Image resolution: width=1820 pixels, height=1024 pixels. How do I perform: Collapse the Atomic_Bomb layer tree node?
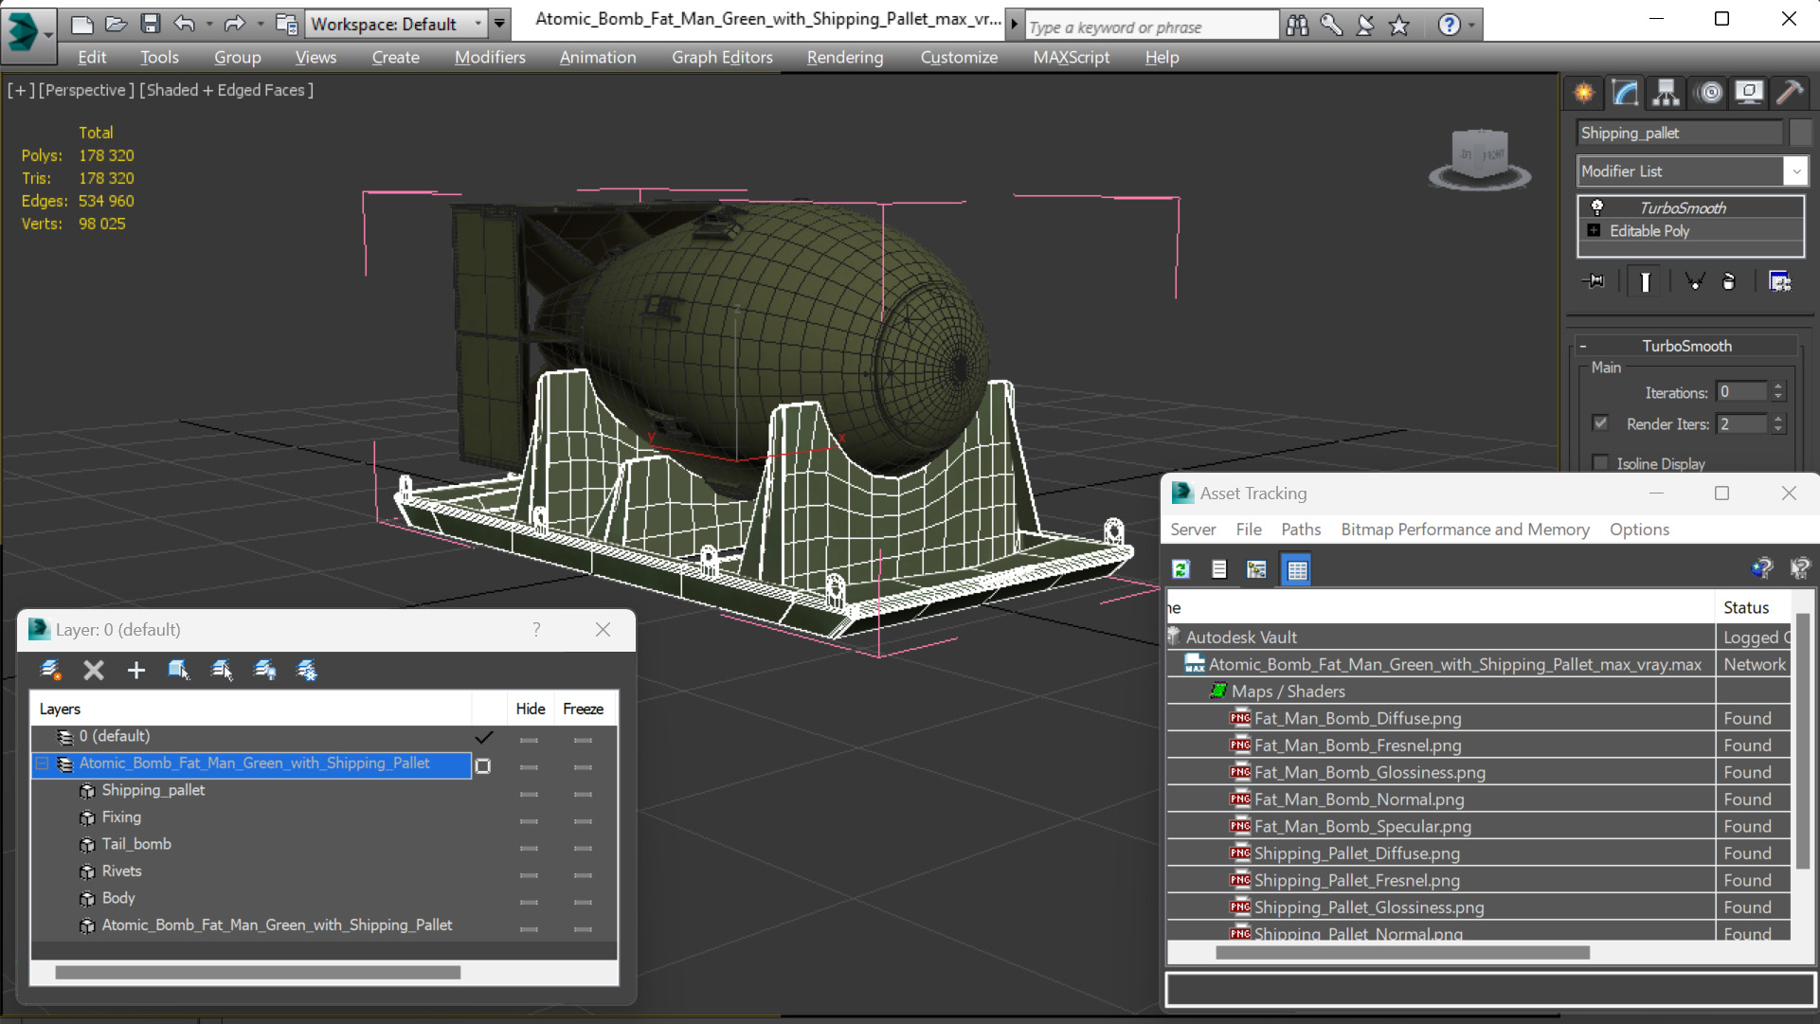pyautogui.click(x=43, y=764)
